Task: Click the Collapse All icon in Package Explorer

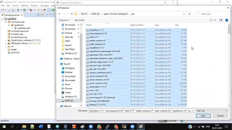Action: (38, 15)
